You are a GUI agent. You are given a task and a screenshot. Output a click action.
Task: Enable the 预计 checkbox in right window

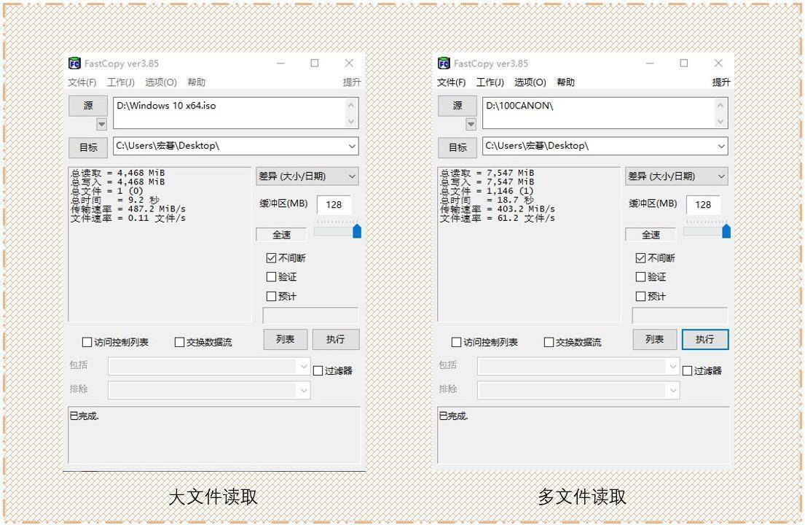tap(641, 296)
